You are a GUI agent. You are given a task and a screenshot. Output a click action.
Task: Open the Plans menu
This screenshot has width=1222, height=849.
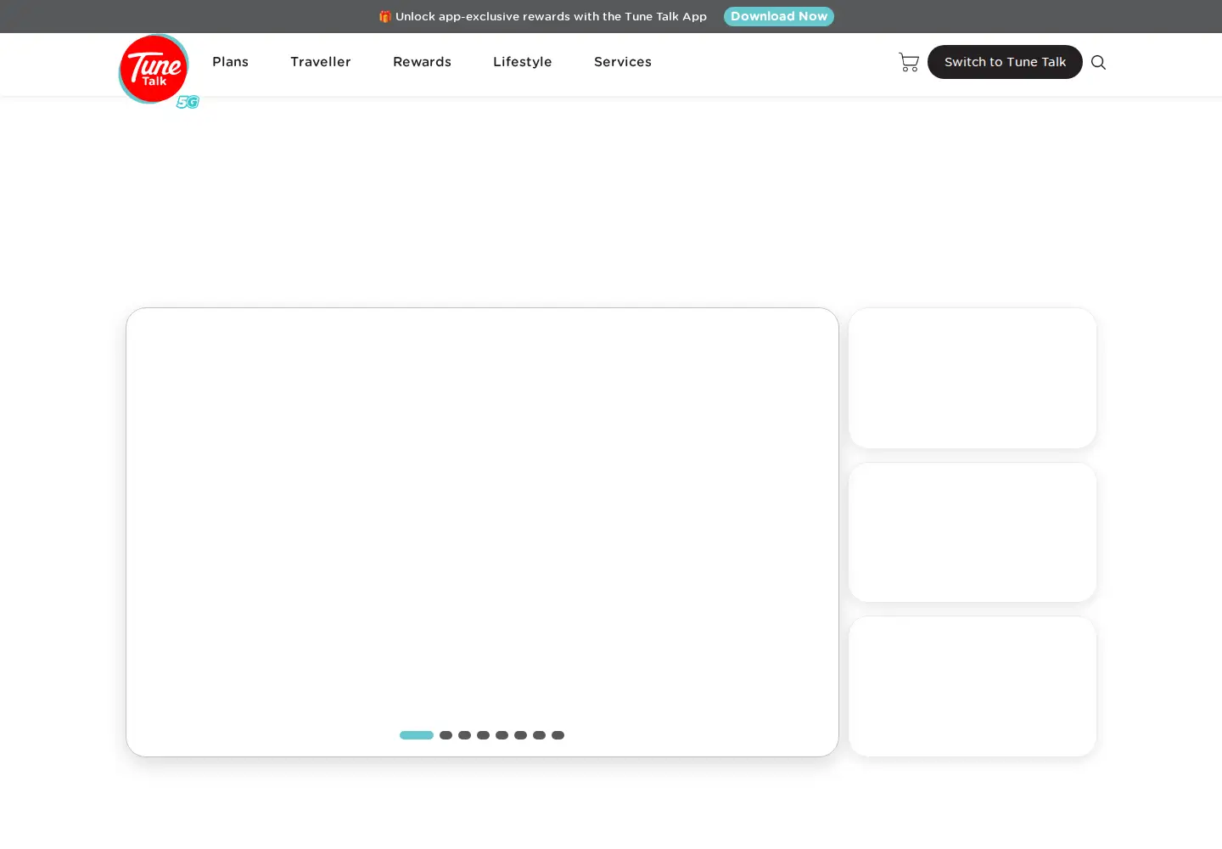[230, 62]
